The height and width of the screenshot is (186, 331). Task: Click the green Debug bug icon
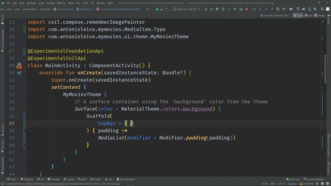point(223,9)
